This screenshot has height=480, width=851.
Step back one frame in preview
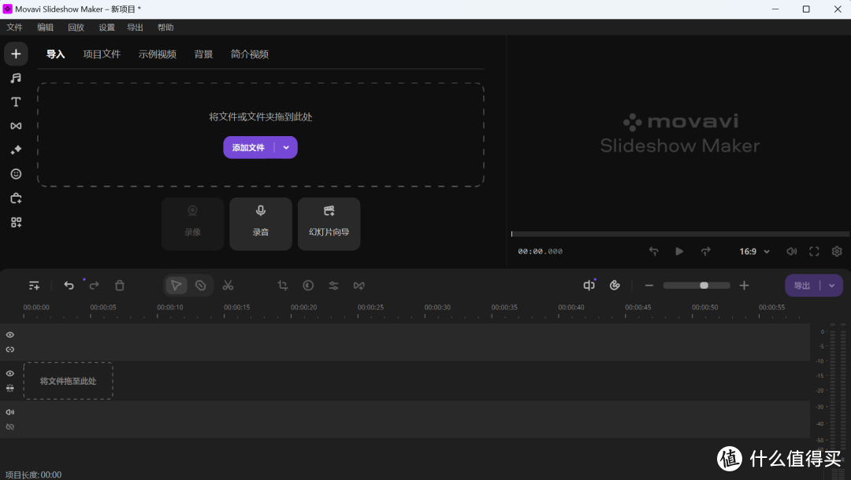653,251
